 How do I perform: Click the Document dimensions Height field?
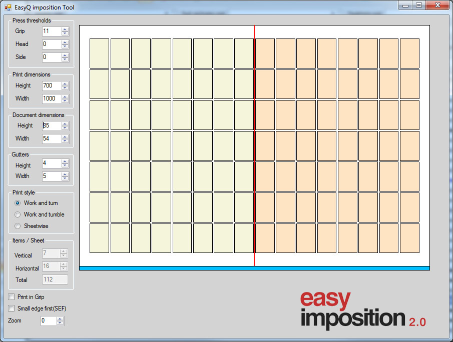(x=52, y=126)
